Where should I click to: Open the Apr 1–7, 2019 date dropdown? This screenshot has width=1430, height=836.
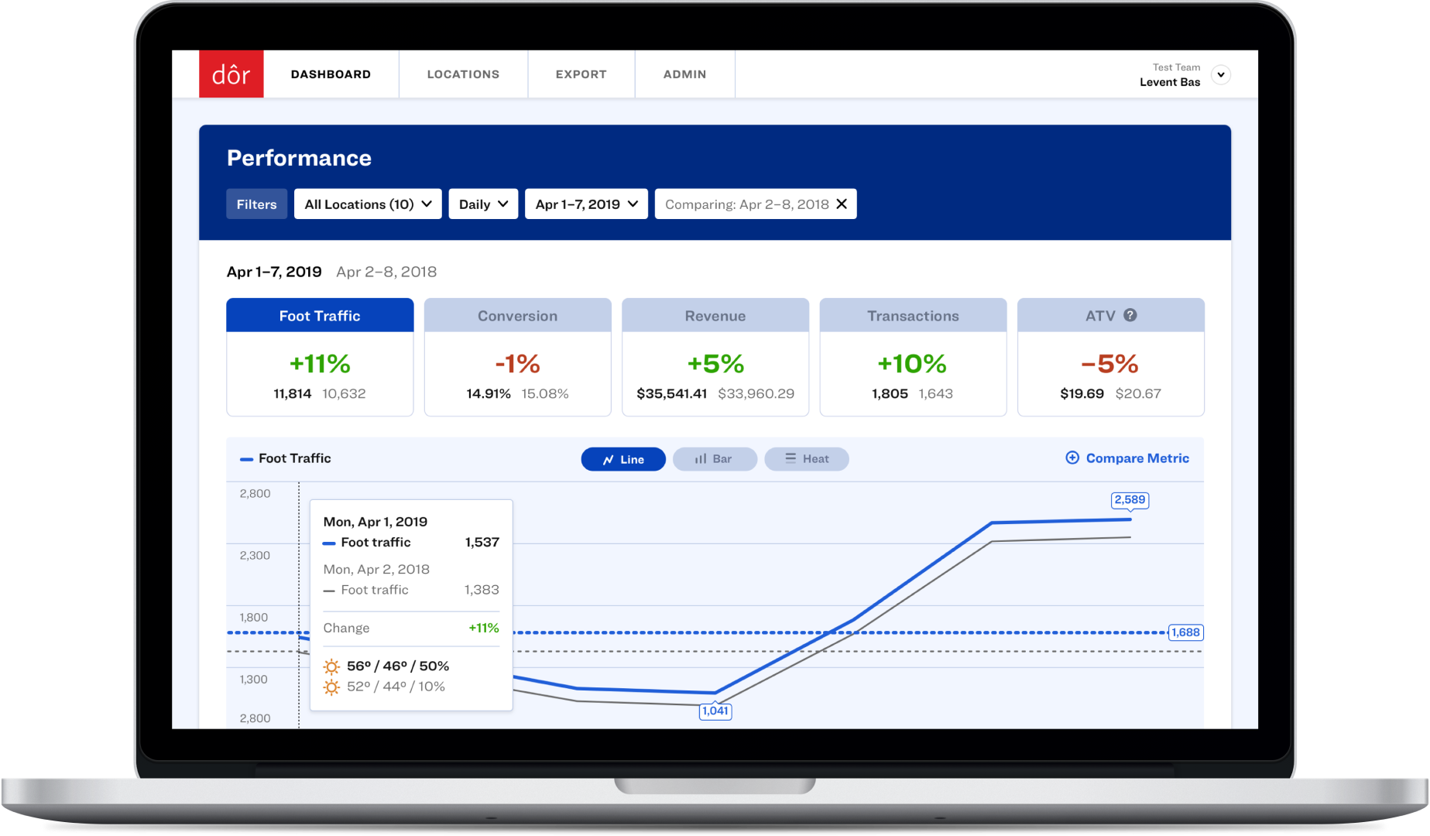point(586,204)
